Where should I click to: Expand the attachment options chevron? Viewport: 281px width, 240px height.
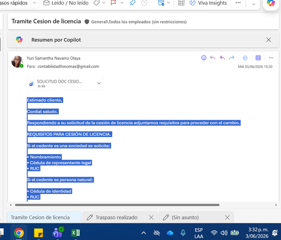99,83
